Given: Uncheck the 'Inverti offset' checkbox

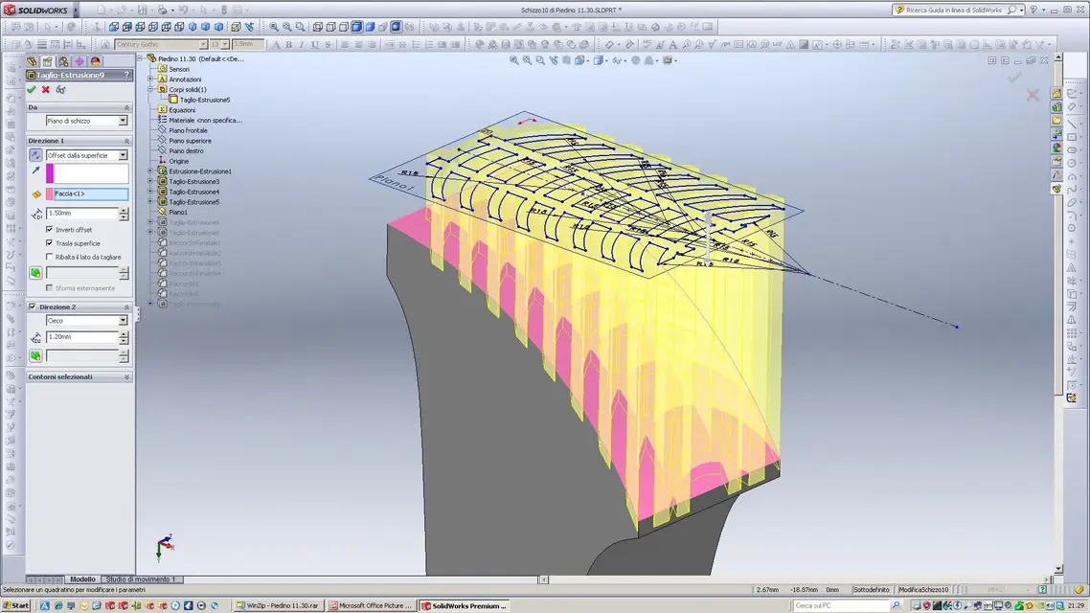Looking at the screenshot, I should (x=50, y=229).
